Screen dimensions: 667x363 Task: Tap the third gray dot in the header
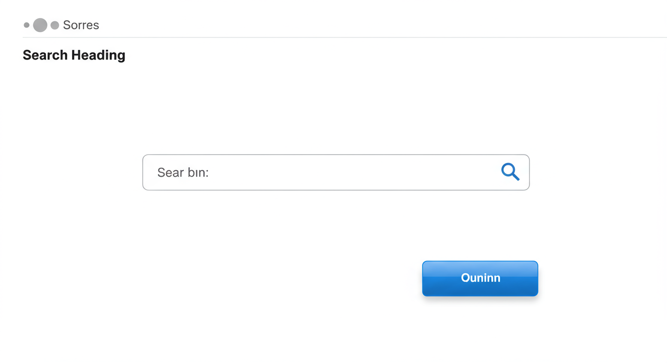click(x=54, y=25)
